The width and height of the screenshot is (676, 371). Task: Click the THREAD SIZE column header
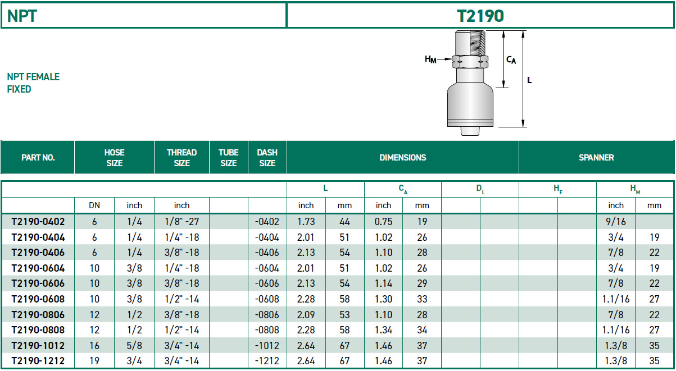(182, 158)
